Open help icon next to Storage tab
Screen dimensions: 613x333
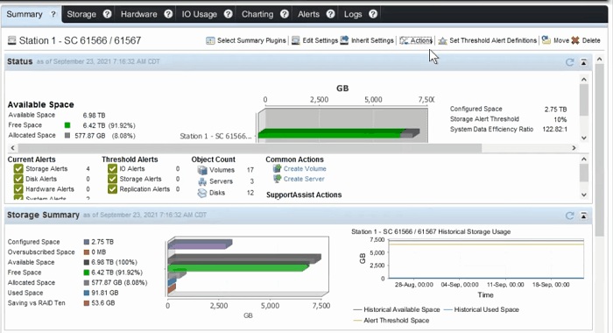click(x=108, y=14)
